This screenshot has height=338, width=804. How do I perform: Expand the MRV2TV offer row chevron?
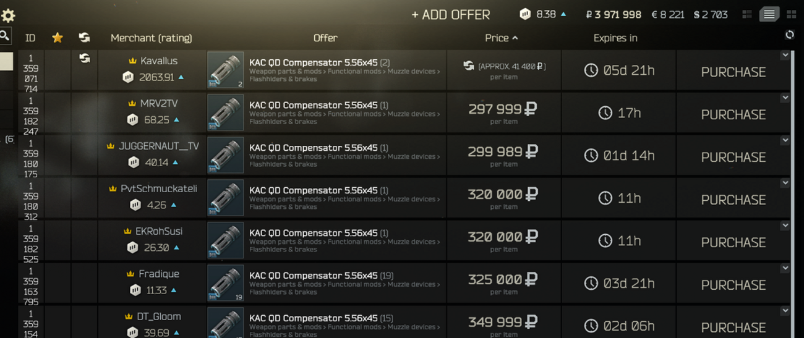click(x=785, y=98)
